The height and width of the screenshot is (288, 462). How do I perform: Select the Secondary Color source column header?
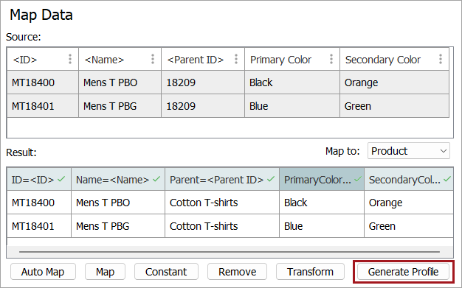(x=395, y=59)
